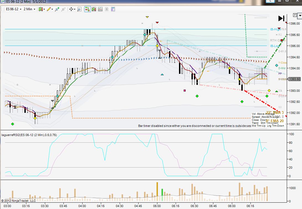
Task: Open the 2 Min interval dropdown
Action: pyautogui.click(x=29, y=9)
